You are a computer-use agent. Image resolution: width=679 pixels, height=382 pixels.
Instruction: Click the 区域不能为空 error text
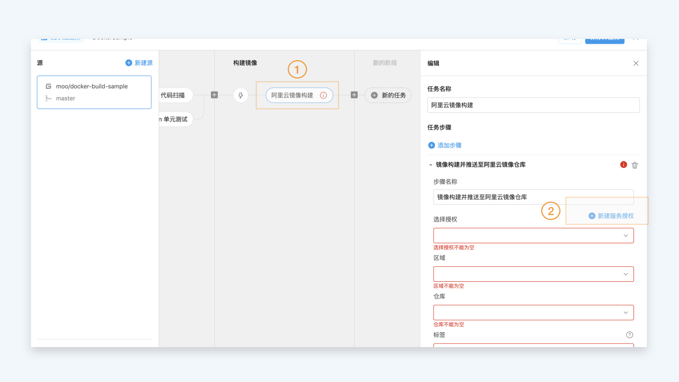[x=449, y=286]
